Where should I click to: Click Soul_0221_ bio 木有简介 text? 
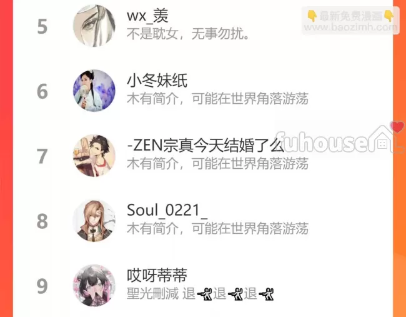217,229
